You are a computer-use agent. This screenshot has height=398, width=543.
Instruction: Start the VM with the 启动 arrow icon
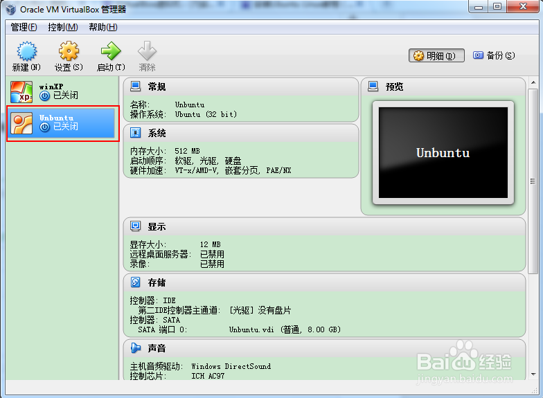click(x=111, y=51)
